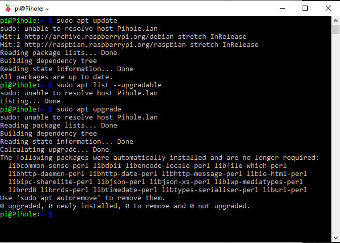Click the vertical scrollbar thumb
The image size is (340, 243).
(x=335, y=29)
